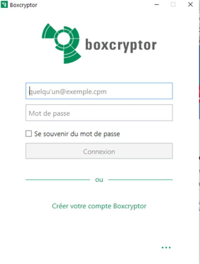Click the 'ou' separator text
Viewport: 200px width, 264px height.
point(99,180)
